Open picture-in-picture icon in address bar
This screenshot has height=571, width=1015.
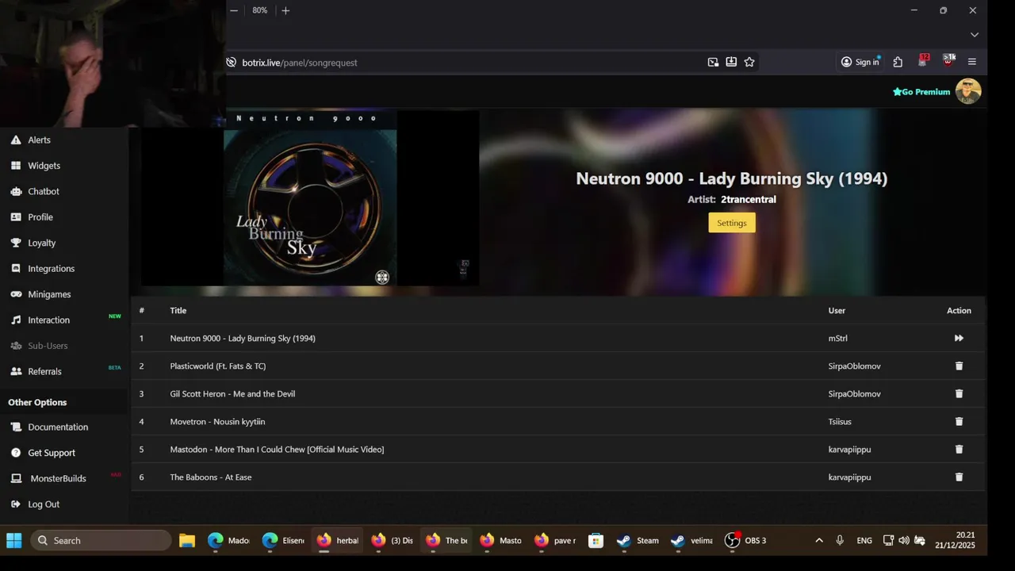click(713, 62)
